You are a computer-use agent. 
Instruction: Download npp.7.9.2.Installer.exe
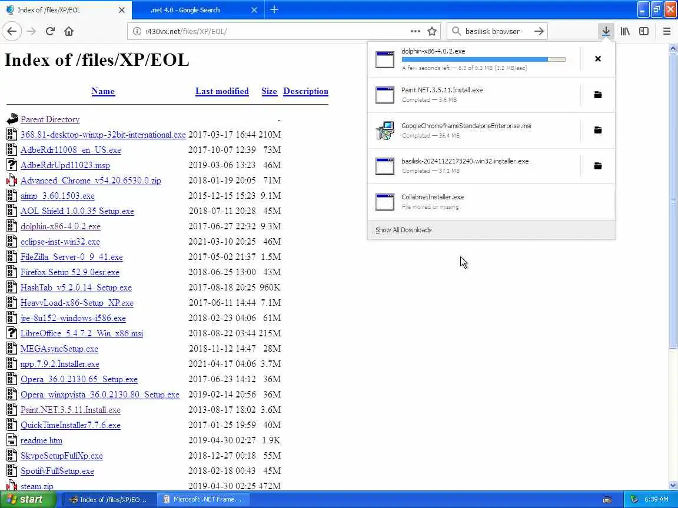59,364
